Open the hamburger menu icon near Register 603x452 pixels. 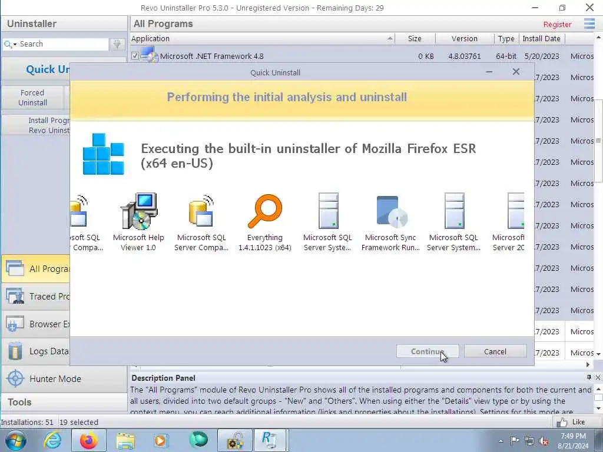tap(589, 24)
